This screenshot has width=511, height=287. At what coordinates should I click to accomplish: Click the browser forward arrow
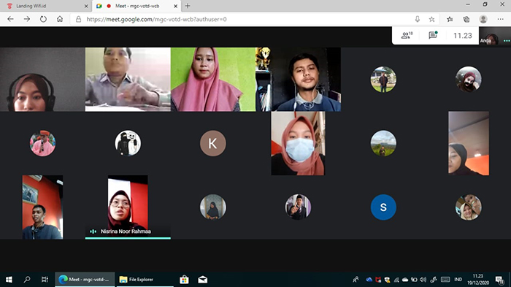tap(27, 19)
